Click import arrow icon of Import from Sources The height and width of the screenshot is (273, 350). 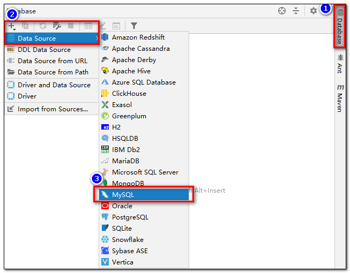click(11, 109)
